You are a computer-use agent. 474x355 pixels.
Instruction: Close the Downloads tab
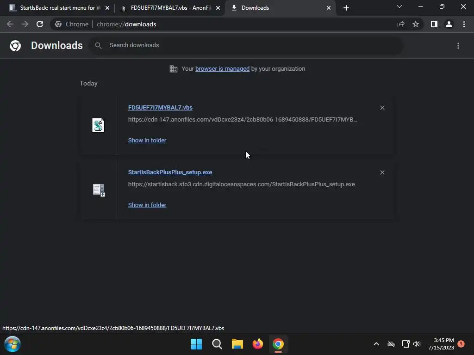point(329,8)
